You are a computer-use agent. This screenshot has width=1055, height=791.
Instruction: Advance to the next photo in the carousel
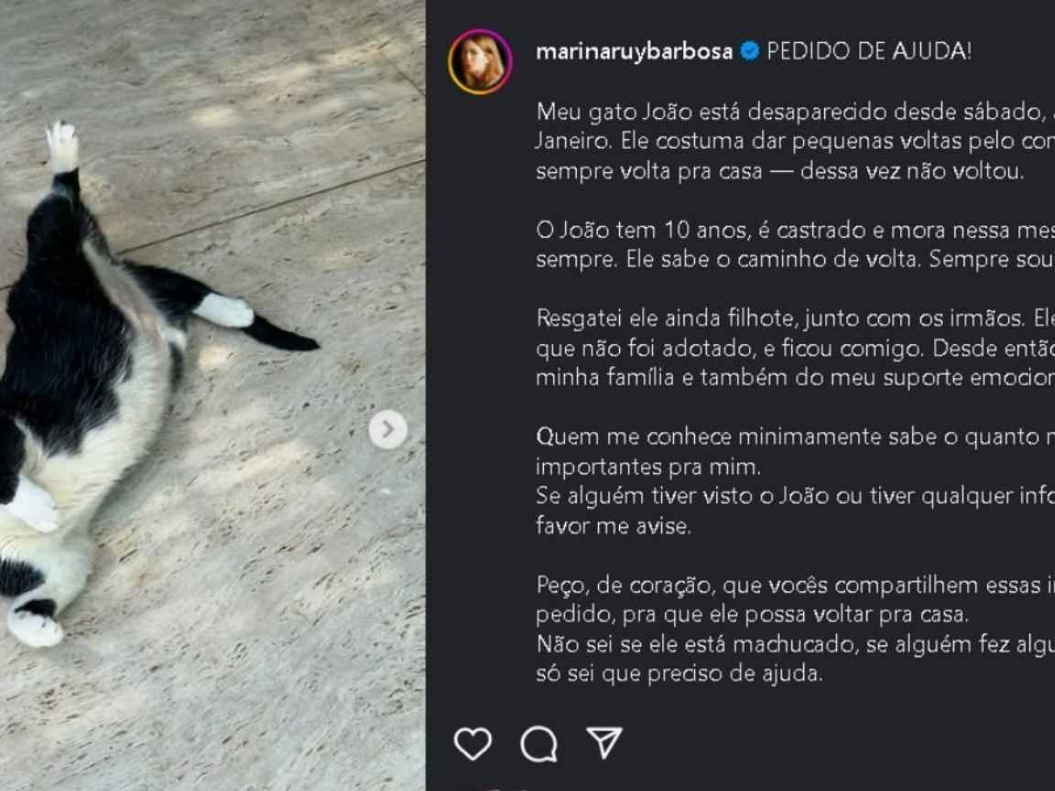click(x=387, y=429)
